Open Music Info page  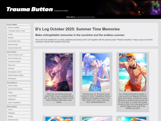[19, 65]
